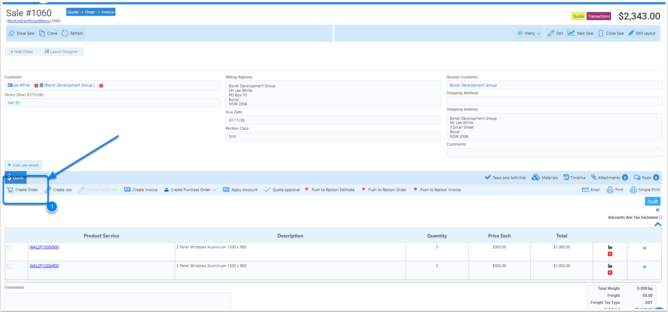Screen dimensions: 668x312
Task: Toggle eye visibility for WAL2P1200x900 line
Action: pos(644,267)
